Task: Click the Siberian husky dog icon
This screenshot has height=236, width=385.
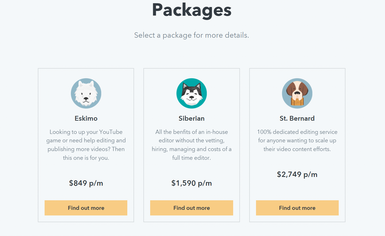Action: (x=192, y=93)
